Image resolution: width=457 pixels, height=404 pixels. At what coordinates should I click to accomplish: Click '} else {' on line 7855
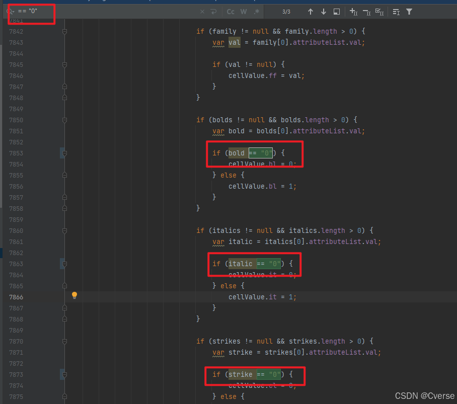tap(228, 176)
